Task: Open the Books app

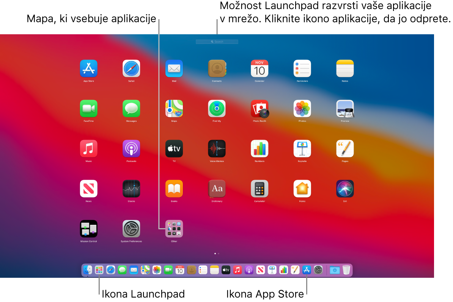Action: point(174,189)
